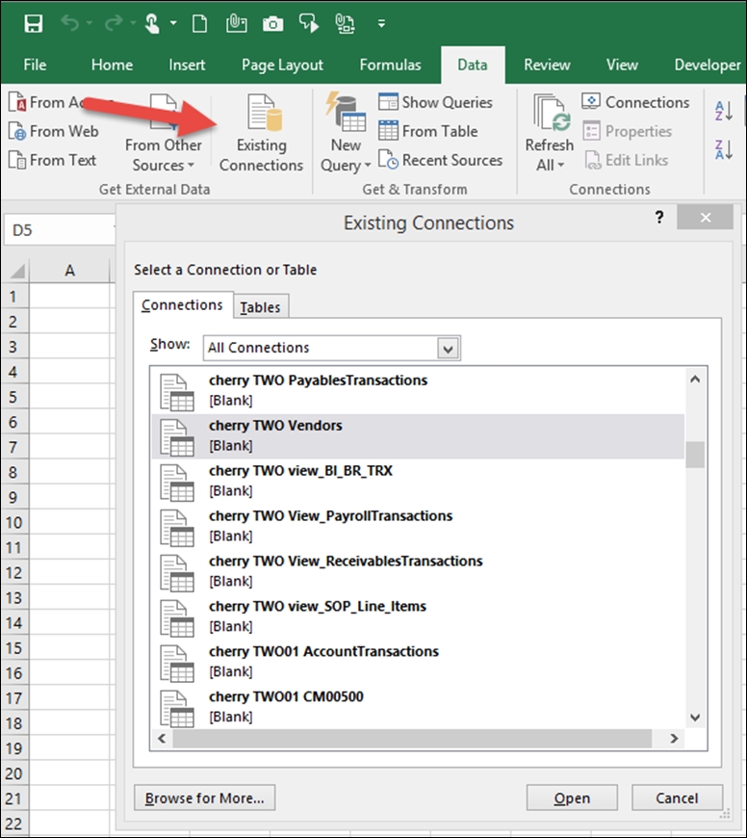Click the Cancel button

(x=677, y=798)
